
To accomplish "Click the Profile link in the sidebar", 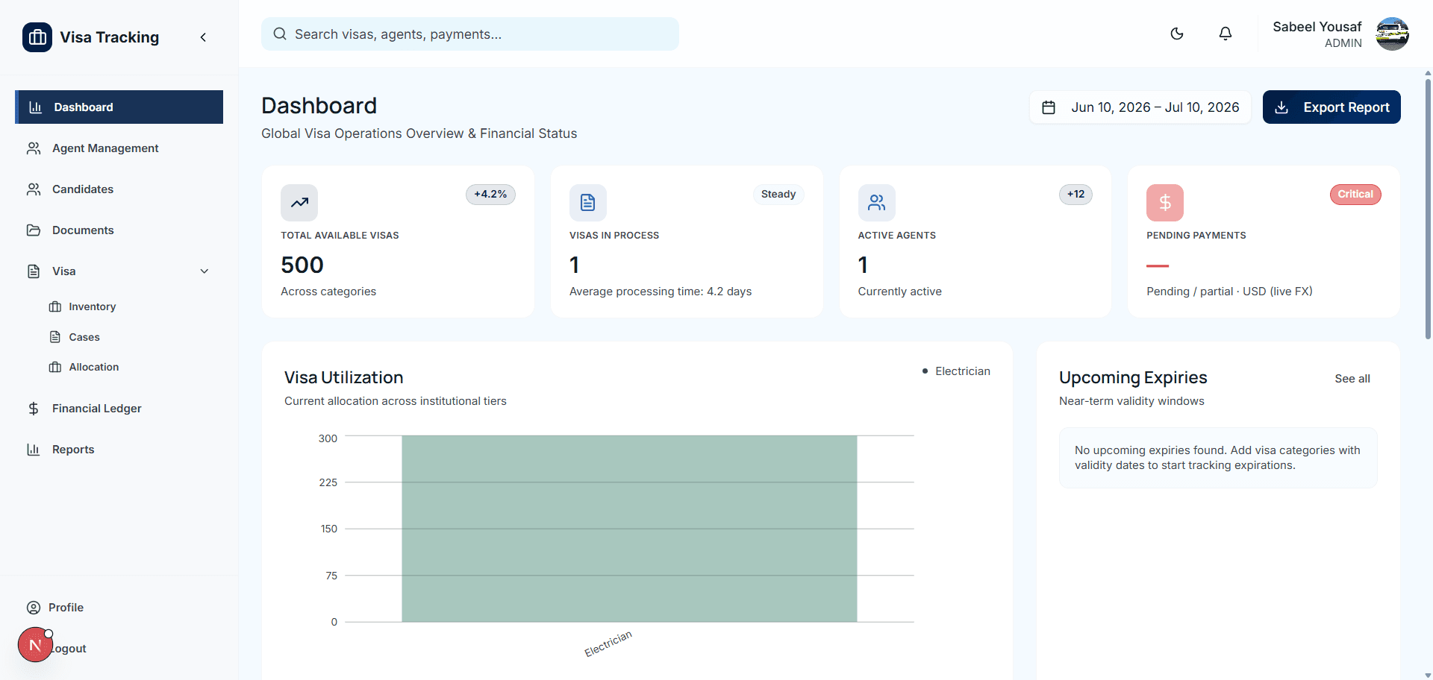I will [66, 608].
